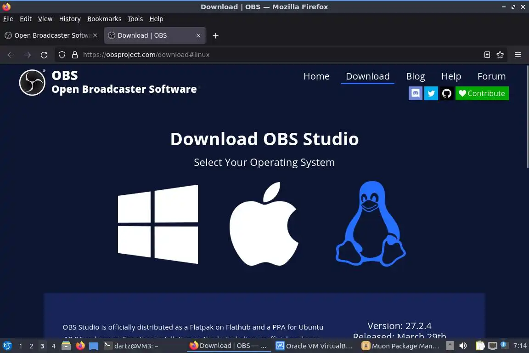Open the Blog nav link

415,76
